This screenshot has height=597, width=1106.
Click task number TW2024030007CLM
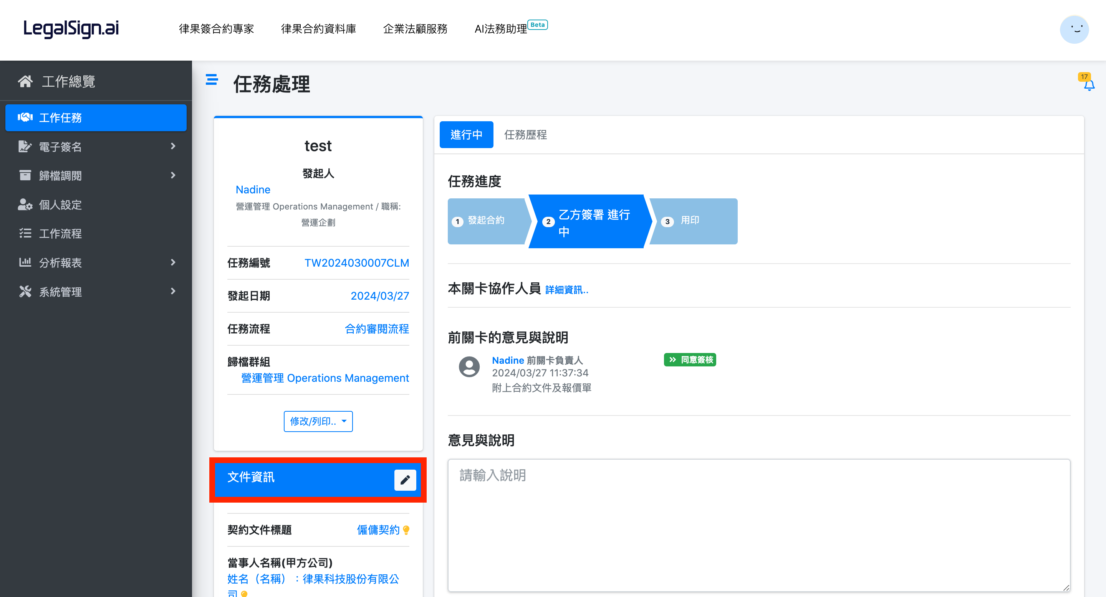tap(356, 262)
